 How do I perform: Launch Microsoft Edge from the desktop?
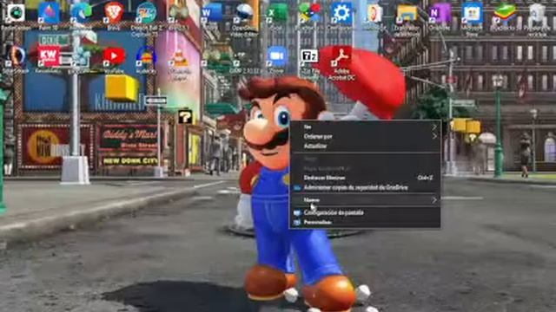[81, 16]
